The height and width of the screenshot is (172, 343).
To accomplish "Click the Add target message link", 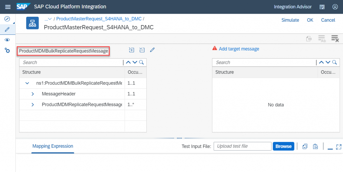I will click(239, 49).
